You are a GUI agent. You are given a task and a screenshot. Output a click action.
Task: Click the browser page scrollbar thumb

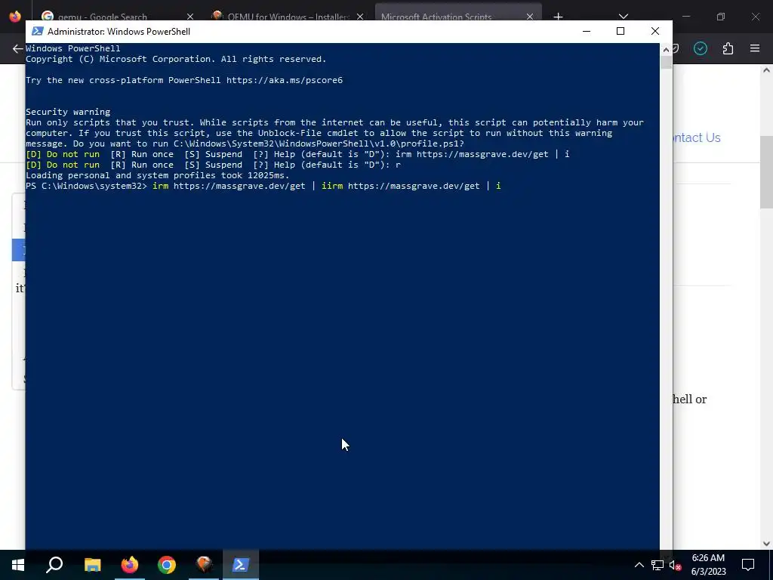click(766, 171)
